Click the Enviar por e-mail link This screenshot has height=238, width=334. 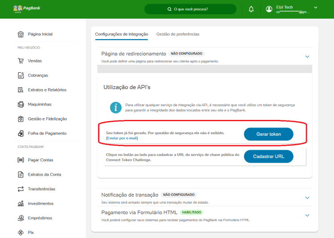(x=122, y=138)
